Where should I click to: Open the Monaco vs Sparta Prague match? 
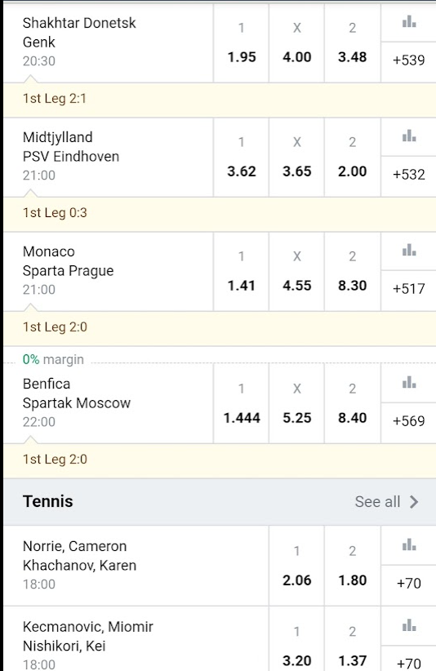tap(109, 272)
